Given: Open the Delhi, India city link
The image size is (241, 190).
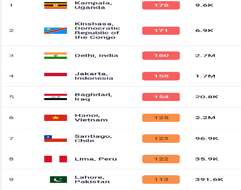Looking at the screenshot, I should 96,56.
